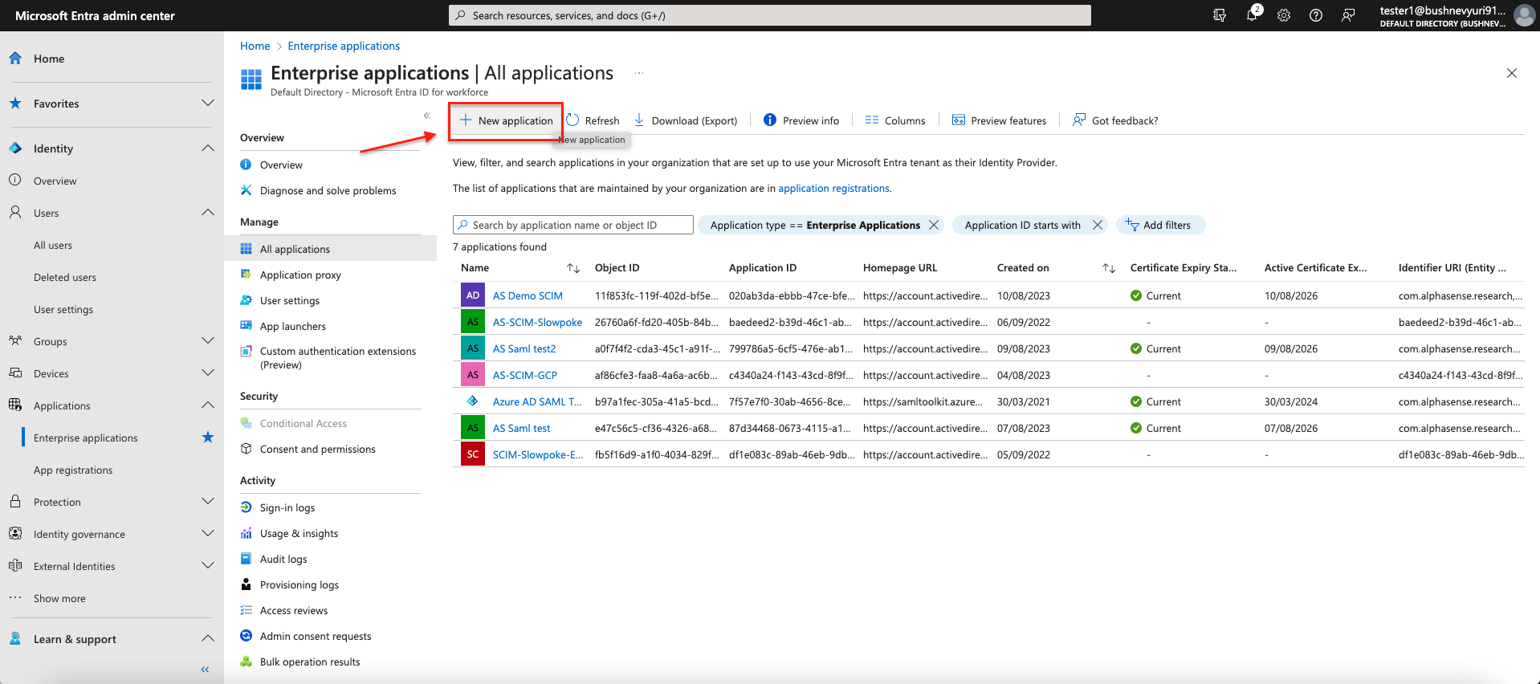Click the AS-SCIM-GCP pink AS avatar
1540x684 pixels.
click(473, 375)
